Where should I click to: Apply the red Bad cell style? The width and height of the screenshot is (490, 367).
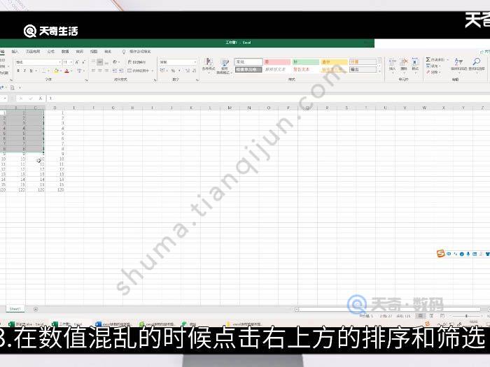click(277, 62)
